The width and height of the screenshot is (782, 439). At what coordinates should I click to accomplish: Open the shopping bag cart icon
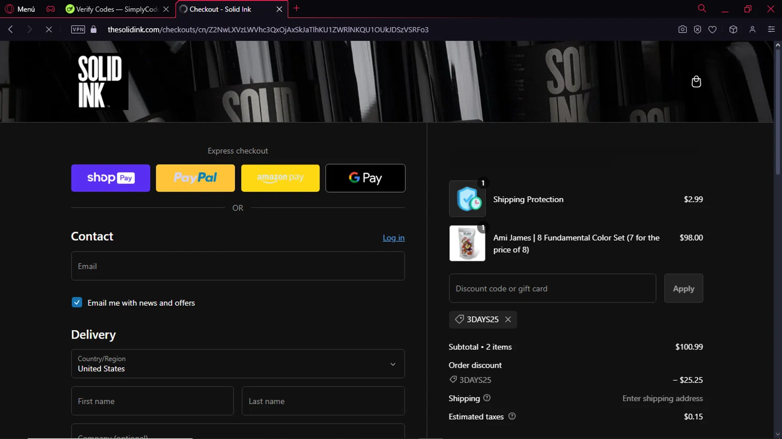(x=696, y=82)
